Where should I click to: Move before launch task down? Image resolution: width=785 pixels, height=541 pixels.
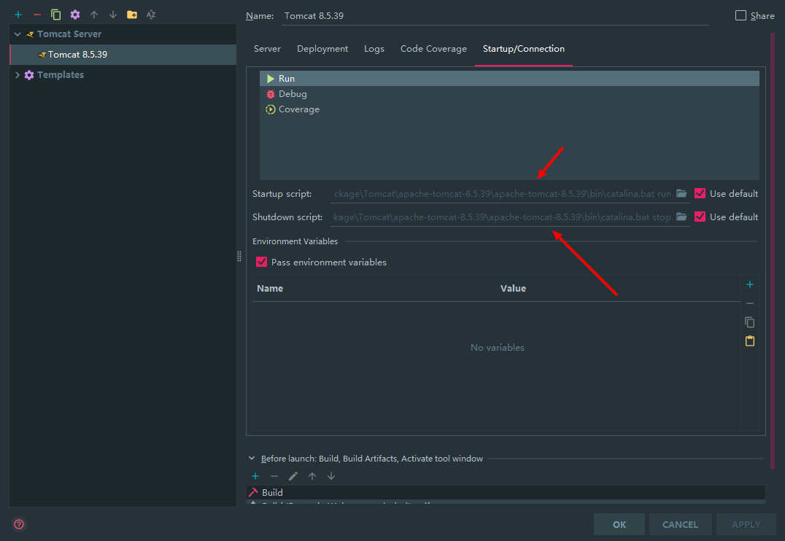pos(331,476)
